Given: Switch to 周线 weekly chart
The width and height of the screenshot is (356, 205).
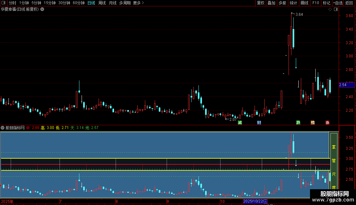Looking at the screenshot, I should (x=102, y=3).
